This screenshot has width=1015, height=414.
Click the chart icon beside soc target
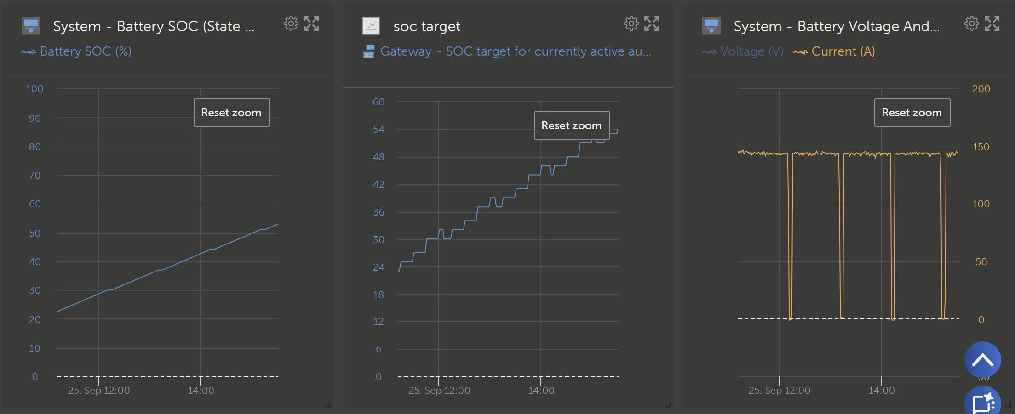click(371, 26)
